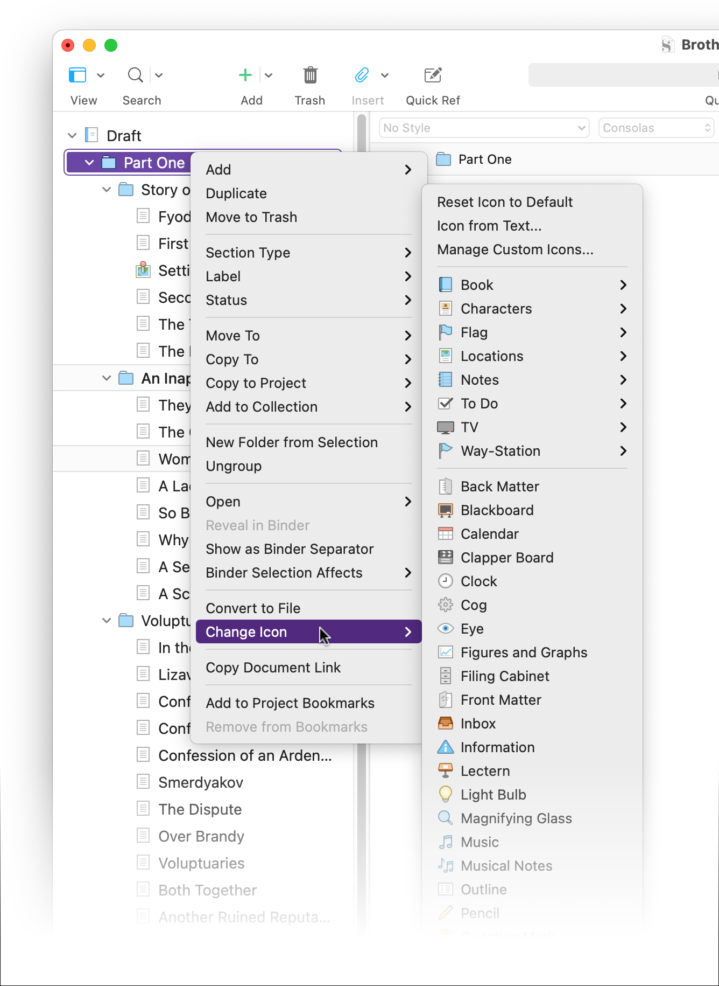Click the green Add plus icon
This screenshot has height=986, width=719.
[245, 75]
